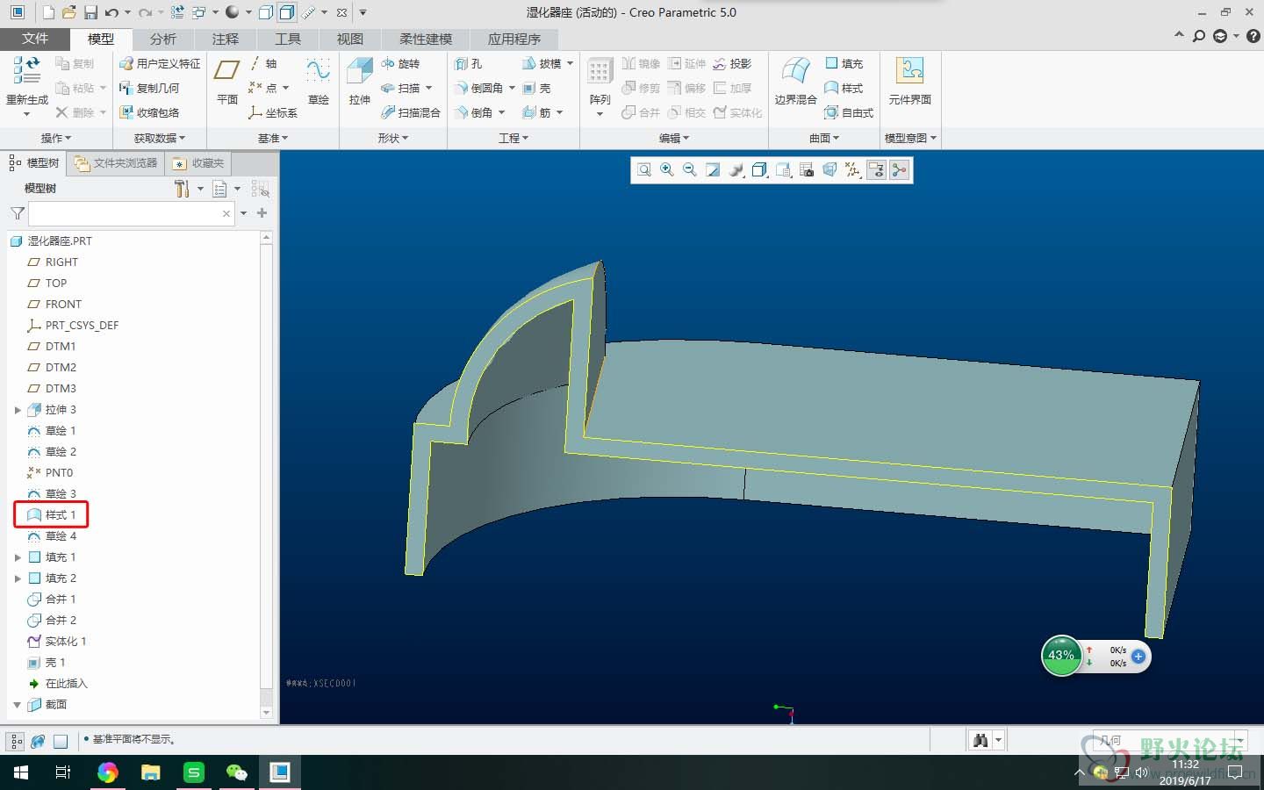
Task: Click the Zoom In magnifier icon
Action: tap(667, 170)
